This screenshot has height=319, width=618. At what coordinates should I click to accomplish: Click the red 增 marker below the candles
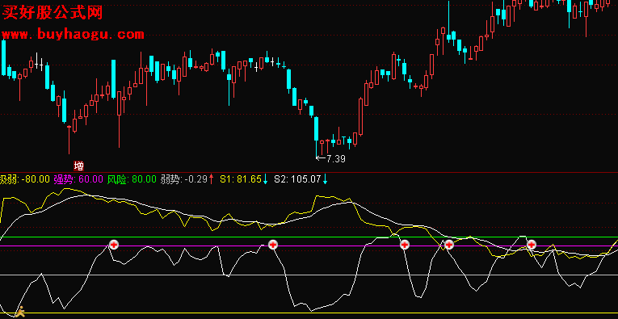point(79,166)
